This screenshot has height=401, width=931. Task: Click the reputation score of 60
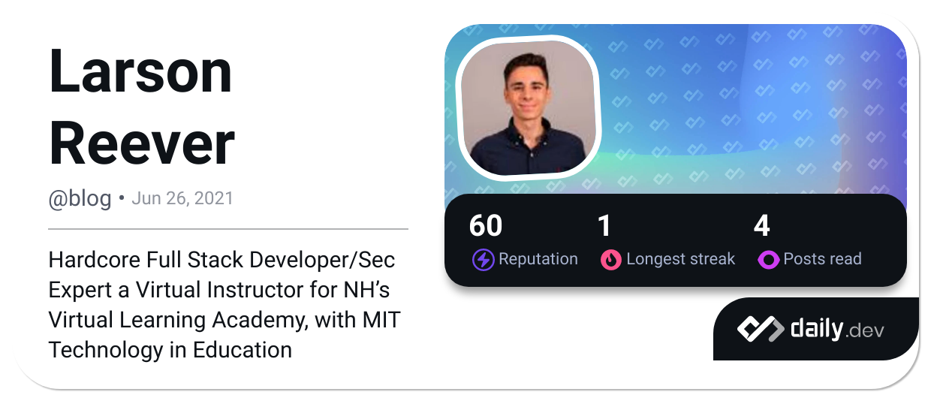coord(486,226)
